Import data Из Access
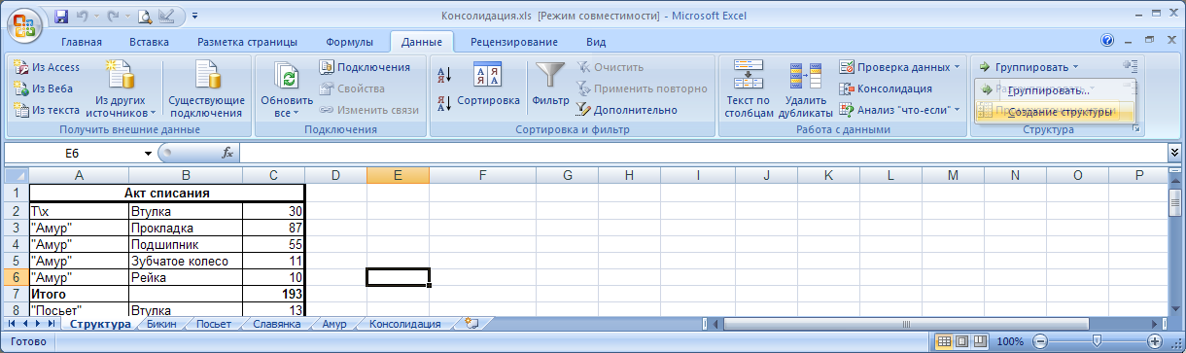This screenshot has height=353, width=1186. click(48, 67)
